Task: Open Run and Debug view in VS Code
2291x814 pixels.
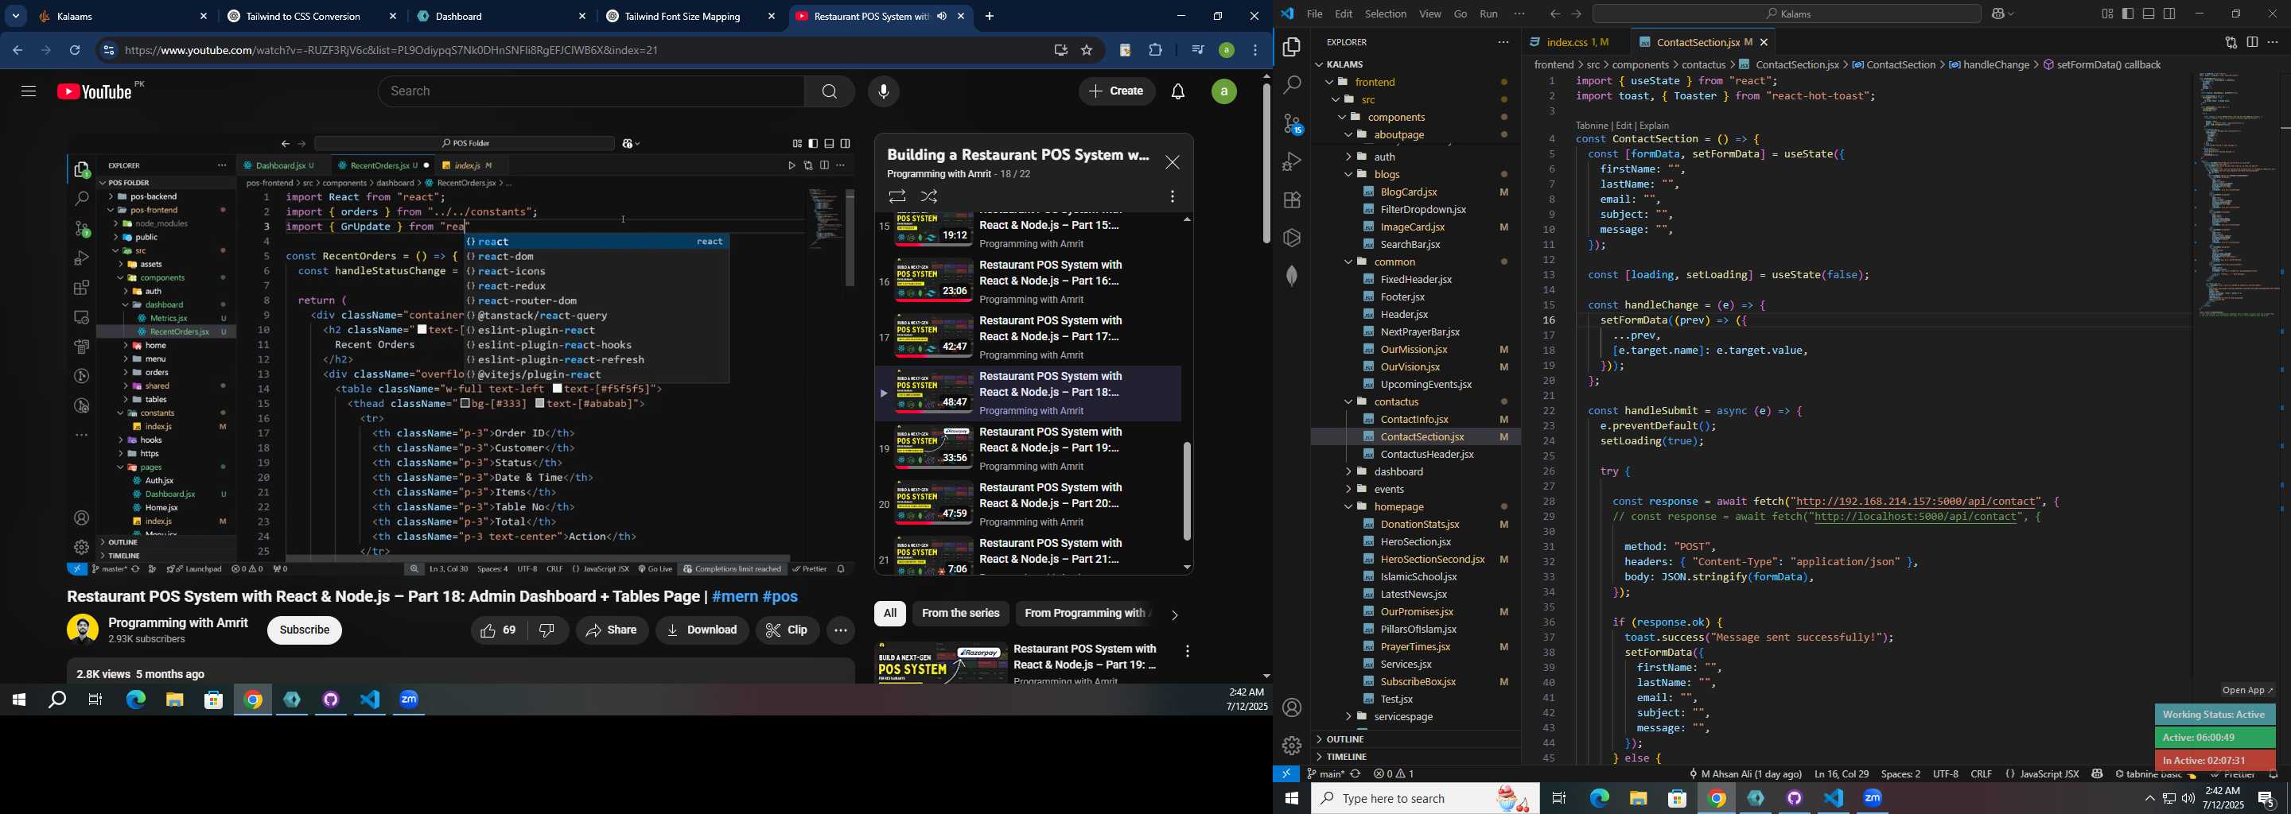Action: point(1292,161)
